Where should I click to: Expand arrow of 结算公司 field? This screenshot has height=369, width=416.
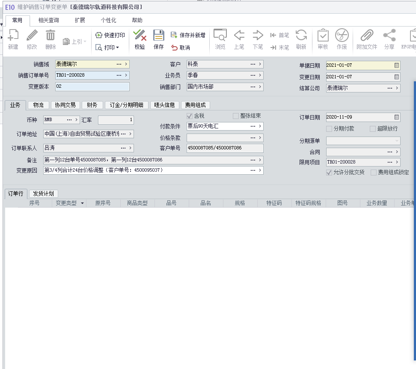point(397,88)
